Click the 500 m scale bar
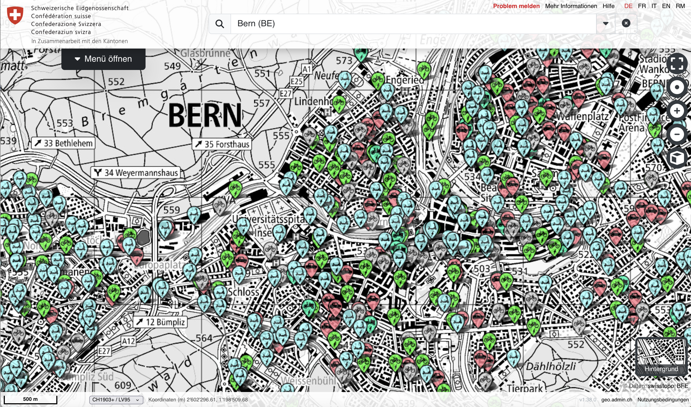 [x=31, y=399]
